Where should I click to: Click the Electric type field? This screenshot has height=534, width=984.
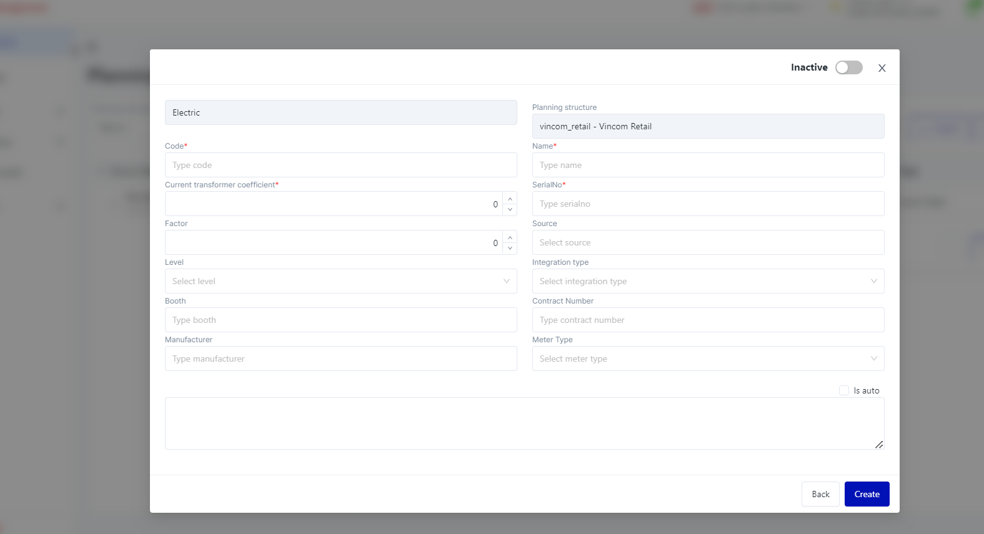click(340, 112)
